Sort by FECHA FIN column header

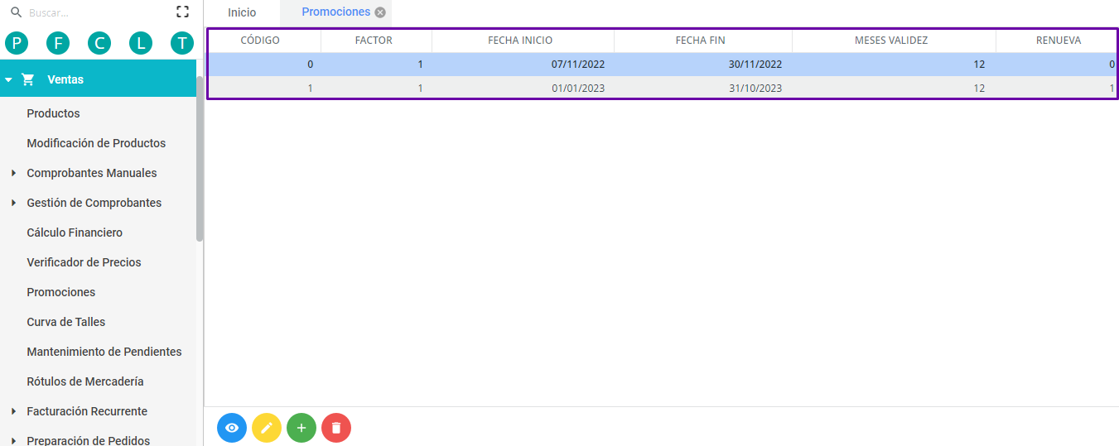point(701,40)
